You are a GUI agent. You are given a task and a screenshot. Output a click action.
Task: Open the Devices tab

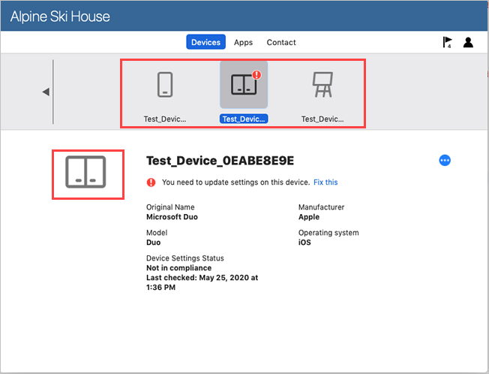tap(205, 42)
